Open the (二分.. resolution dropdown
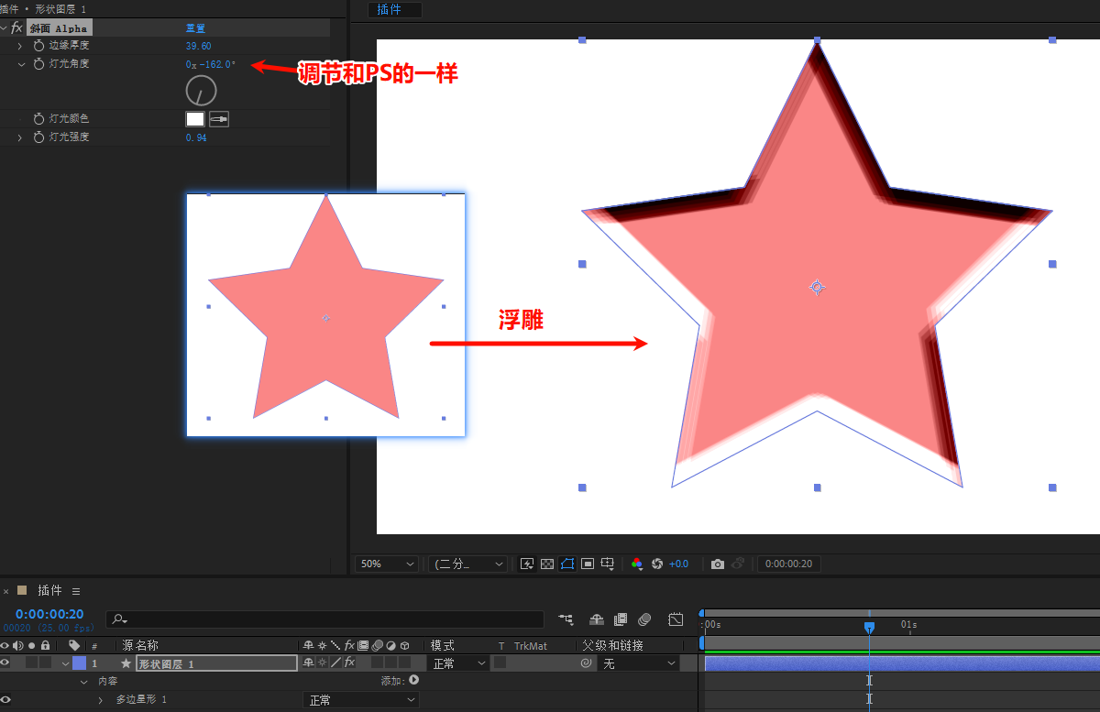Viewport: 1100px width, 712px height. pos(467,564)
